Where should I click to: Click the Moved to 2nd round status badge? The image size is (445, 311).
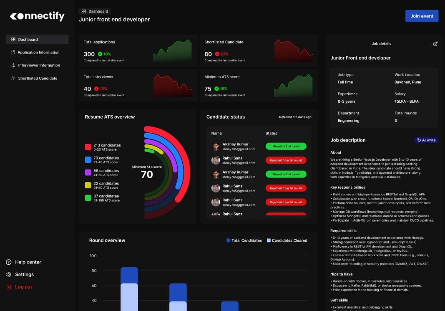286,146
